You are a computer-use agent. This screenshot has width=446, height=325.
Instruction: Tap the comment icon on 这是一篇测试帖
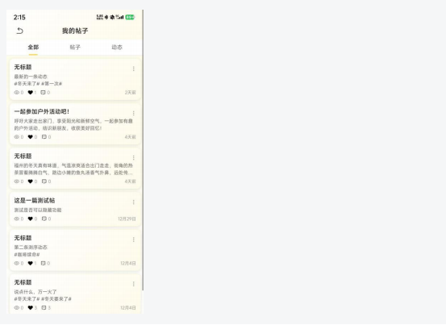point(44,219)
